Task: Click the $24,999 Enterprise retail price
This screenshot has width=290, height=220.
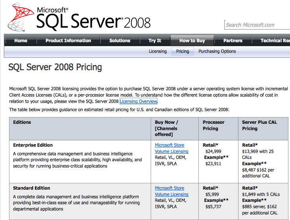Action: pyautogui.click(x=213, y=151)
